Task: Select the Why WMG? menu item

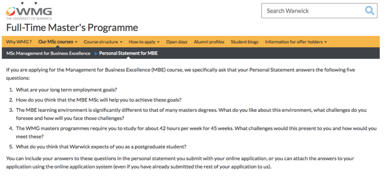Action: tap(19, 42)
